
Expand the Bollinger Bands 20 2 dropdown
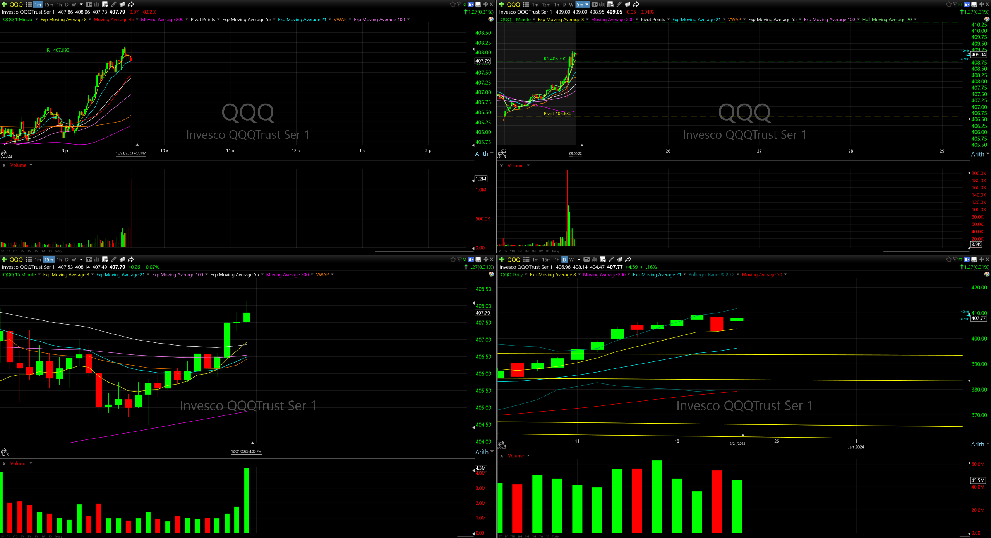click(738, 274)
